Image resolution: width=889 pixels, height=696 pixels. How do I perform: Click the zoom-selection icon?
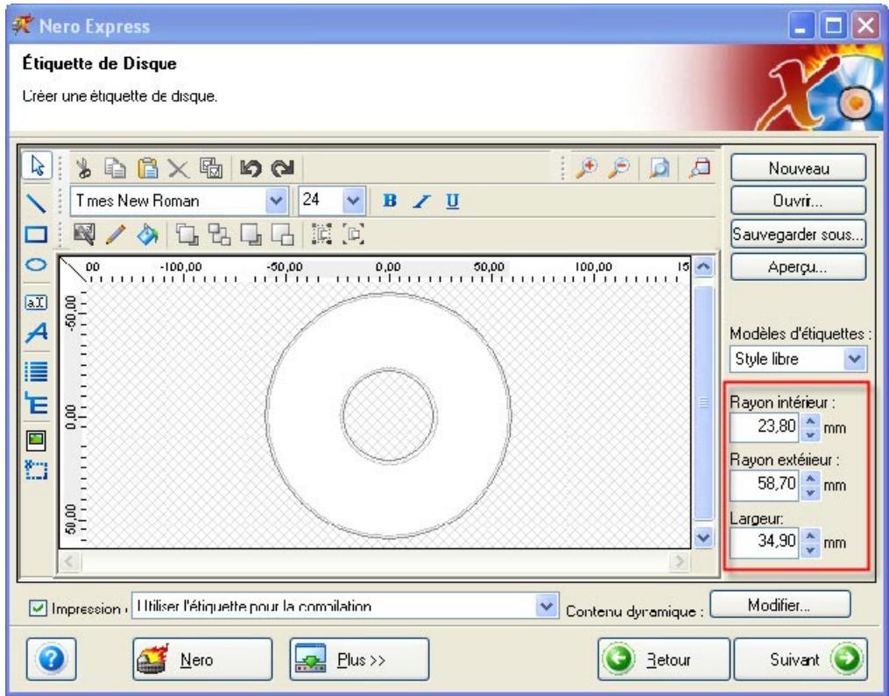700,168
